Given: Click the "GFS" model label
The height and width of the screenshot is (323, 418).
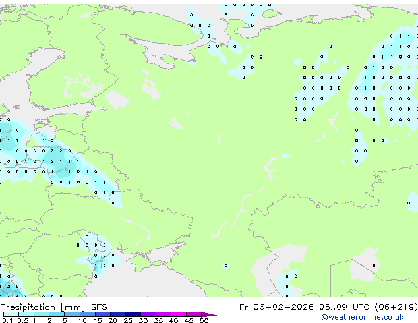Looking at the screenshot, I should click(x=99, y=307).
